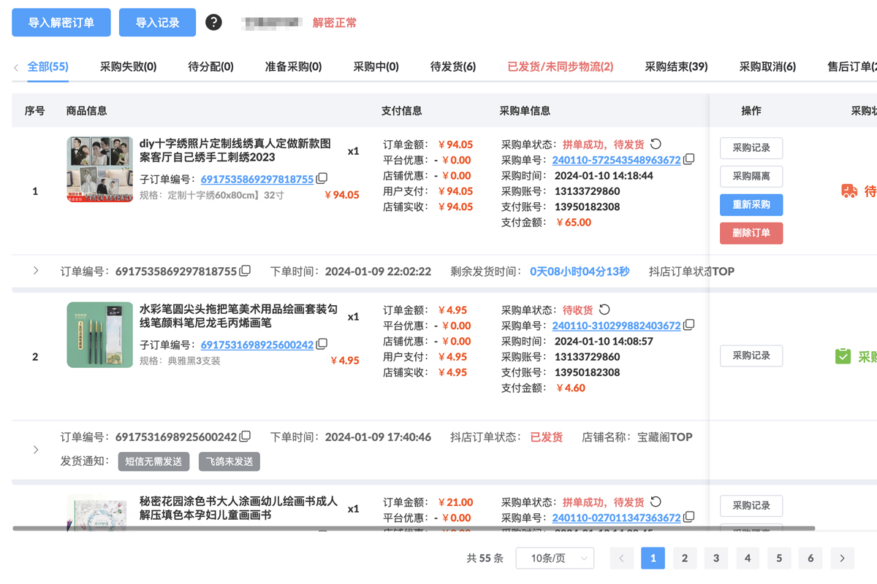Open the watercolor brush product thumbnail

tap(100, 335)
